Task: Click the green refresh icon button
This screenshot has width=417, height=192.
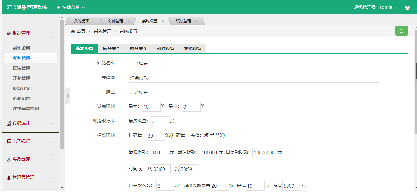Action: click(x=401, y=31)
